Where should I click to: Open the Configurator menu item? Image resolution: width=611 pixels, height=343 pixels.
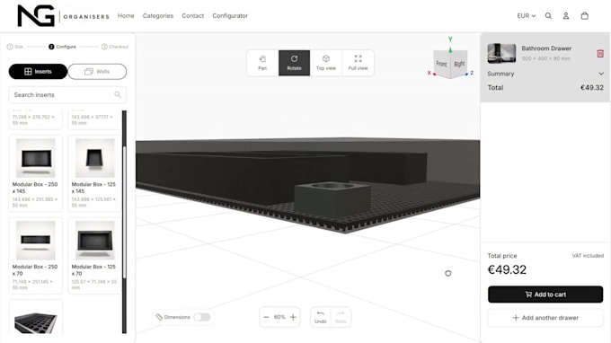pyautogui.click(x=230, y=15)
